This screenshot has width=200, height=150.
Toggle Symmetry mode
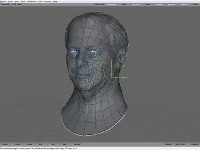[169, 145]
